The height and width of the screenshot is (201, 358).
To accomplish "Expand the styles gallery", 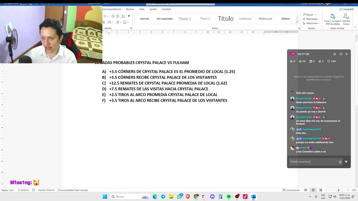I will pos(297,22).
